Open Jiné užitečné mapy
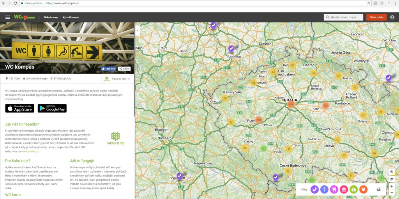399x199 pixels. click(x=35, y=79)
